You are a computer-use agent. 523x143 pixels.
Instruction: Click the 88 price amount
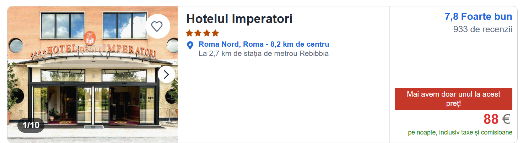point(491,119)
